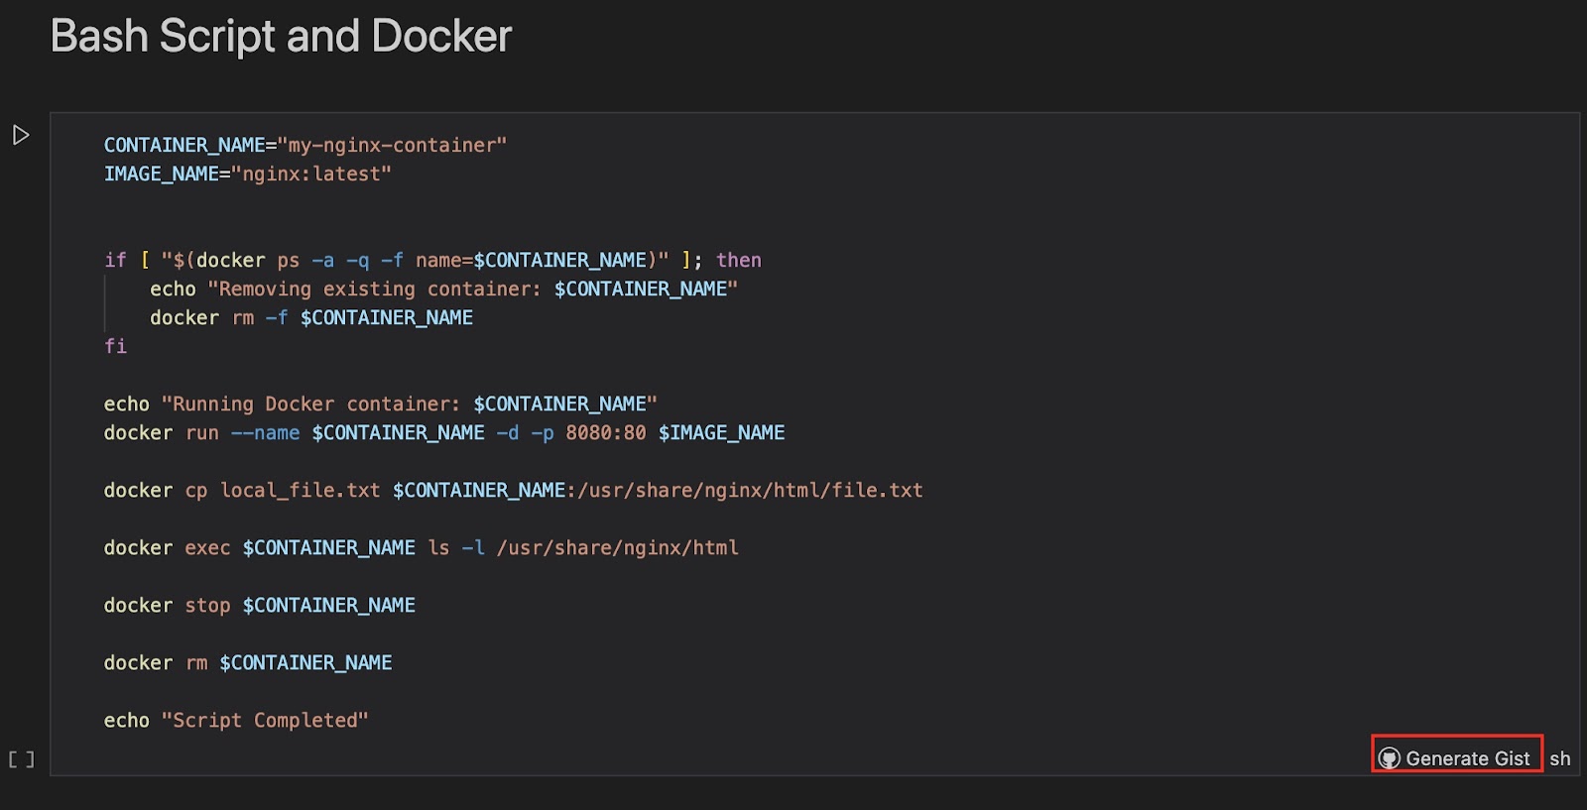
Task: Place cursor on the docker rm -f line
Action: (x=310, y=318)
